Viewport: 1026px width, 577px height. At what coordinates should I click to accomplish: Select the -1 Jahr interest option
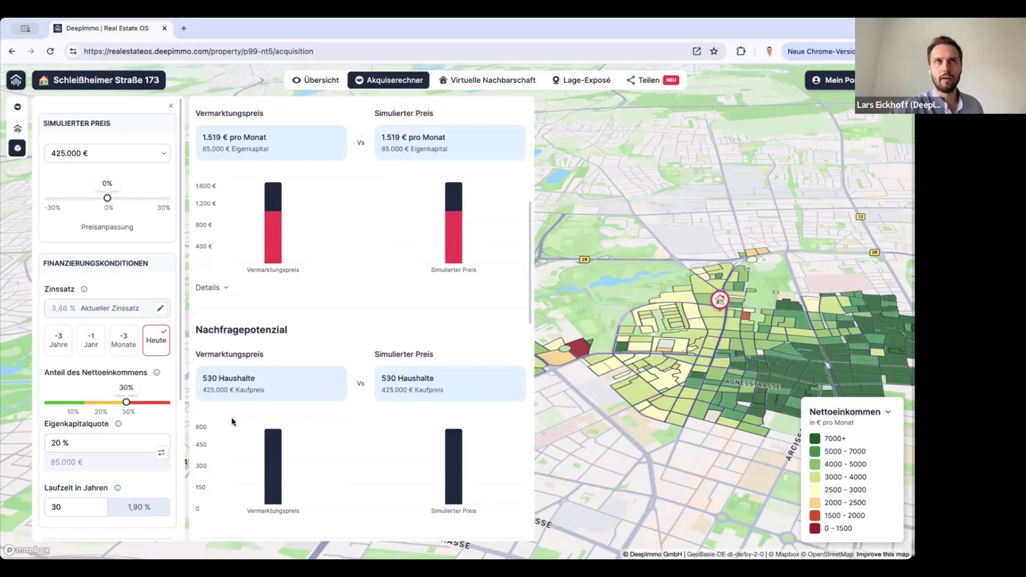[x=91, y=340]
